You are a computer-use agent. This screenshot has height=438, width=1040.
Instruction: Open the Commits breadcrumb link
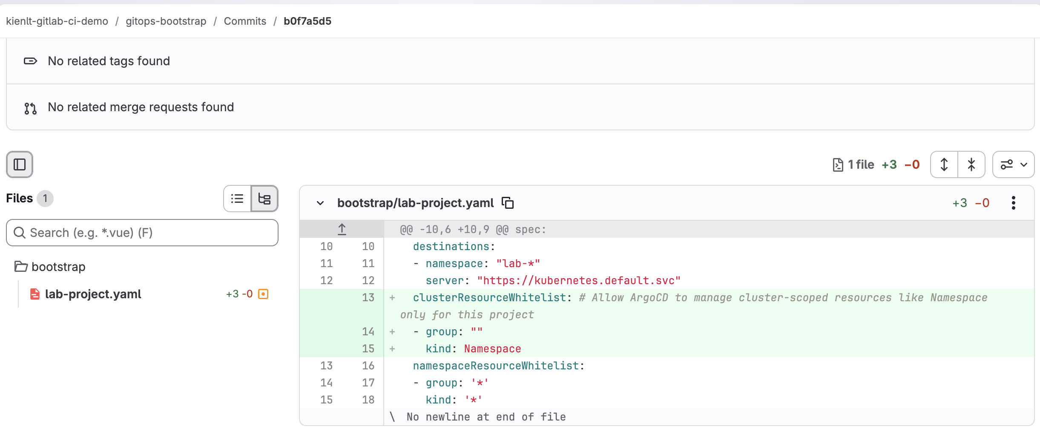click(x=245, y=21)
